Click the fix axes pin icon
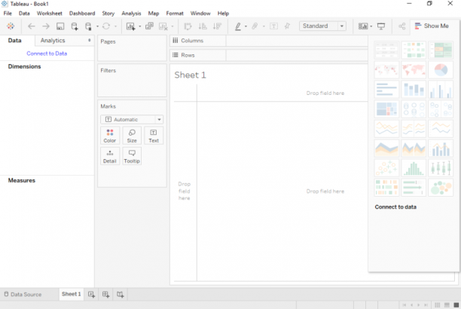The image size is (461, 309). 287,26
